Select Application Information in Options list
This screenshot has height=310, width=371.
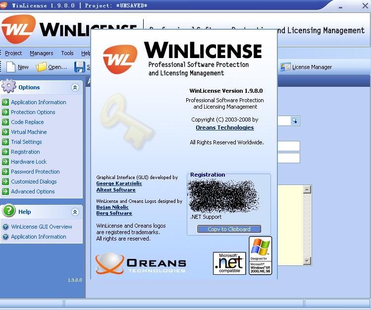pyautogui.click(x=39, y=102)
